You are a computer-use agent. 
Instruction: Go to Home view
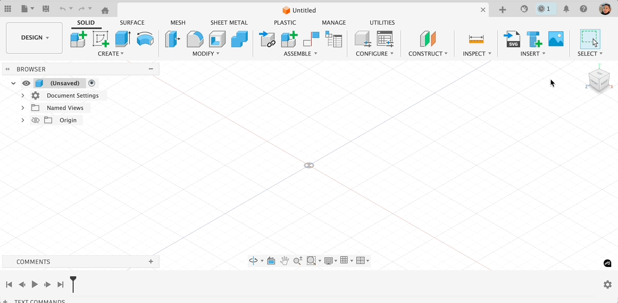point(105,10)
